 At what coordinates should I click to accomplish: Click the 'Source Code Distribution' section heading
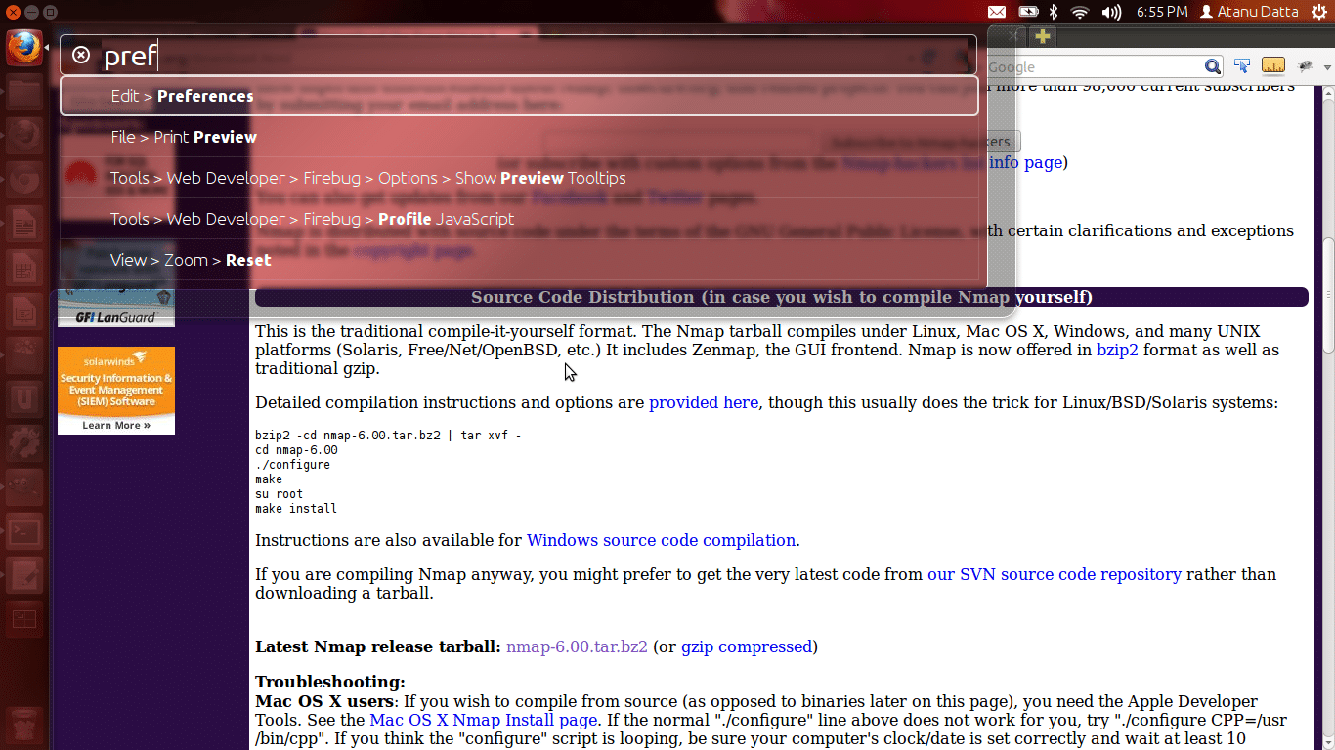(781, 297)
